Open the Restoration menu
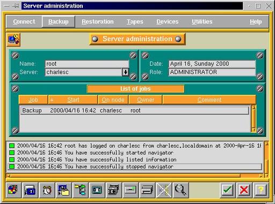 (x=98, y=22)
